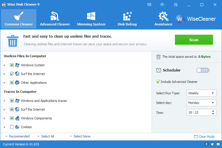The width and height of the screenshot is (222, 148).
Task: Expand the Windows Components row
Action: pyautogui.click(x=5, y=119)
